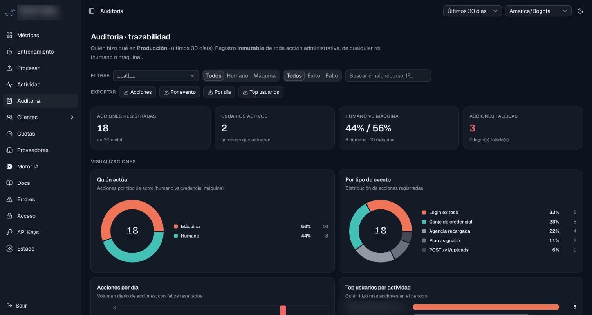Image resolution: width=592 pixels, height=315 pixels.
Task: Click the Por tipo de evento donut chart
Action: point(381,231)
